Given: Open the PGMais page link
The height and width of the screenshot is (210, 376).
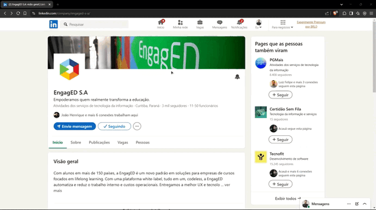Looking at the screenshot, I should pyautogui.click(x=276, y=60).
